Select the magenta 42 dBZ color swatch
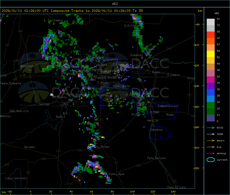 [211, 80]
